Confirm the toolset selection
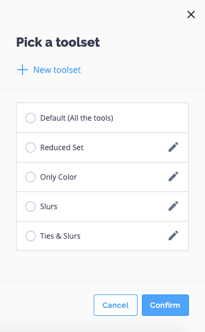Screen dimensions: 205x332 (165, 305)
